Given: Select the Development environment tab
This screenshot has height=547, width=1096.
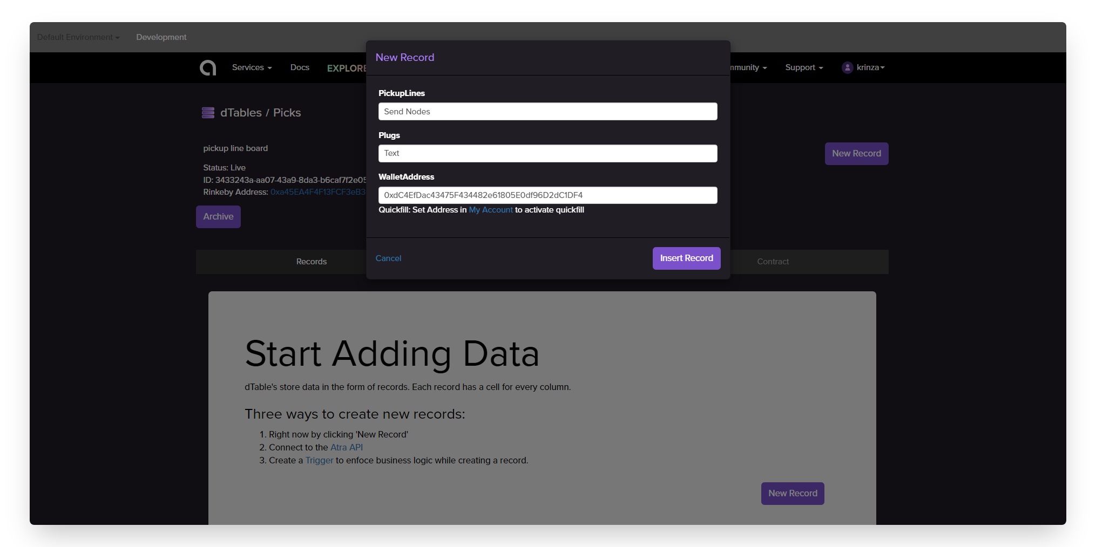Looking at the screenshot, I should pyautogui.click(x=161, y=37).
